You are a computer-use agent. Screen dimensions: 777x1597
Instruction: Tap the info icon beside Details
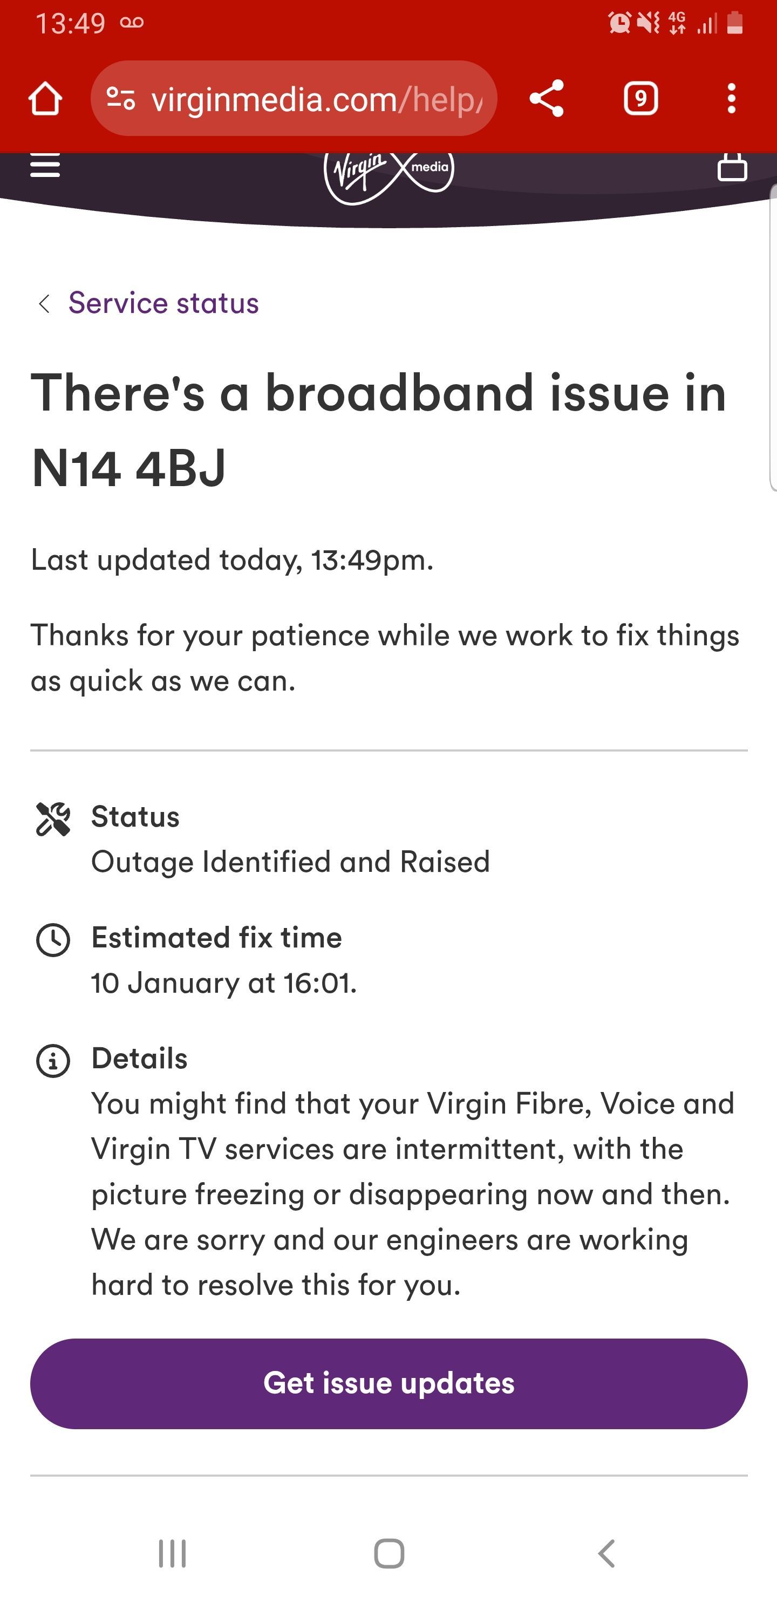(x=53, y=1061)
